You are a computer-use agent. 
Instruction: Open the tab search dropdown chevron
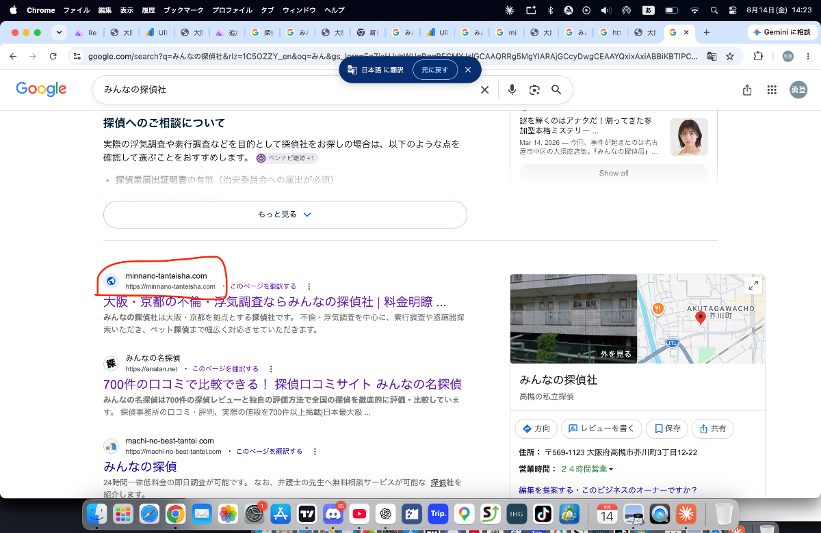pos(60,32)
